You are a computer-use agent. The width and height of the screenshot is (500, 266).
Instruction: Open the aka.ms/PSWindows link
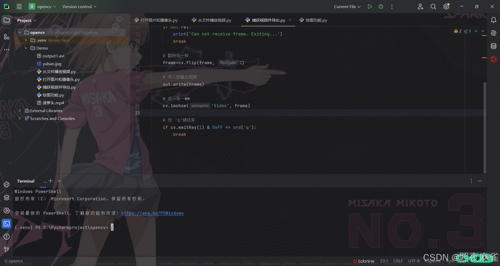pos(152,213)
